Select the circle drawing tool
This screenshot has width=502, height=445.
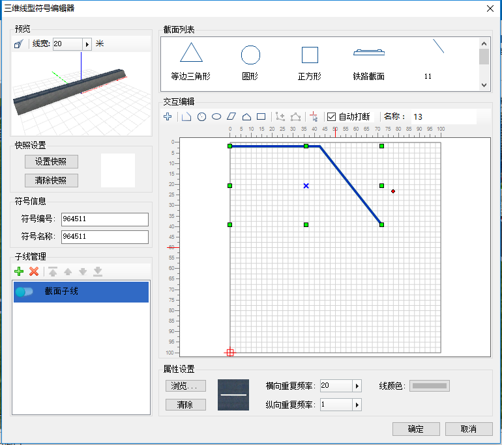201,117
